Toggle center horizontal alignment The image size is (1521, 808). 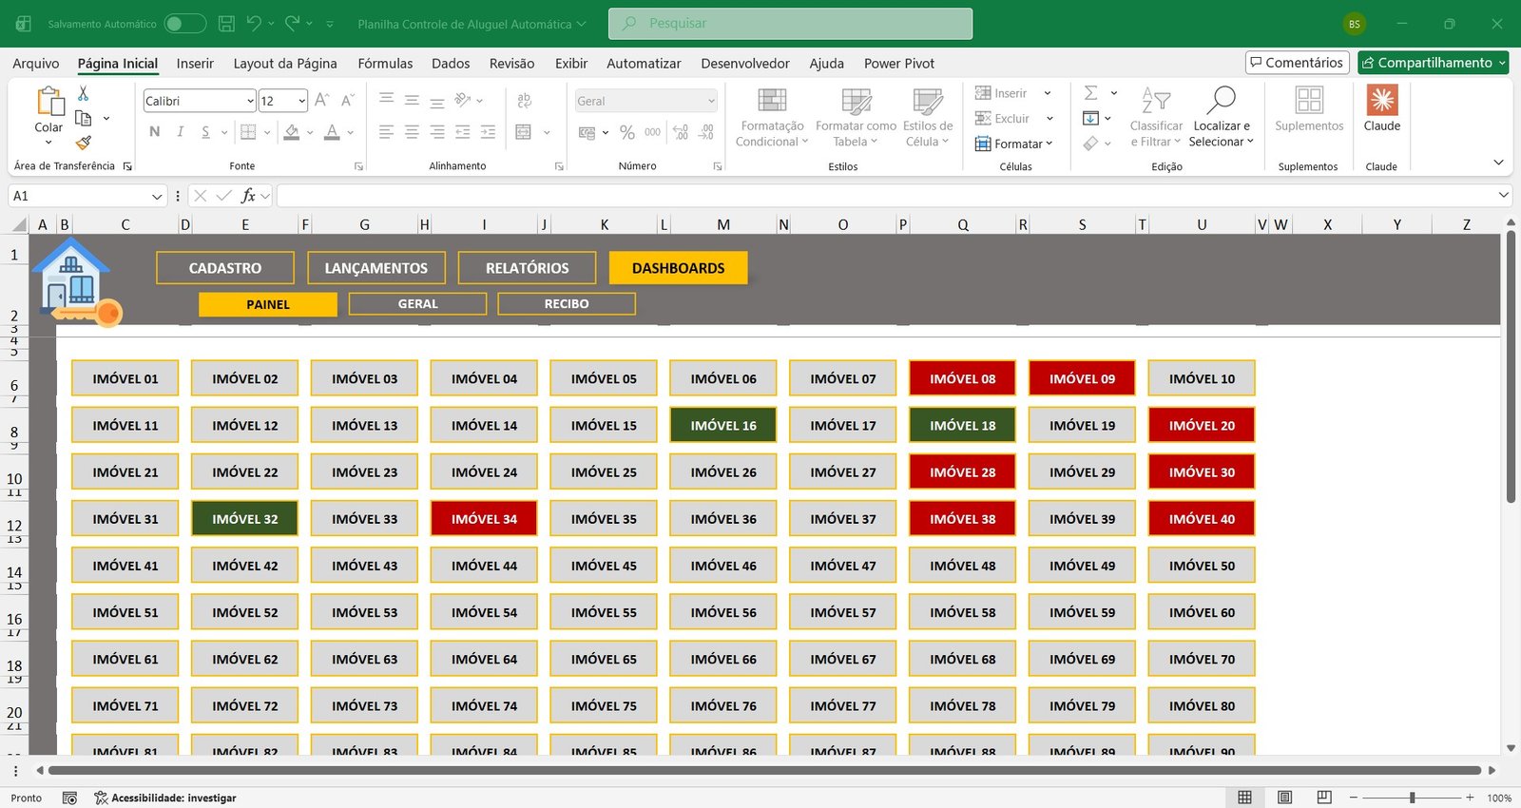click(412, 132)
